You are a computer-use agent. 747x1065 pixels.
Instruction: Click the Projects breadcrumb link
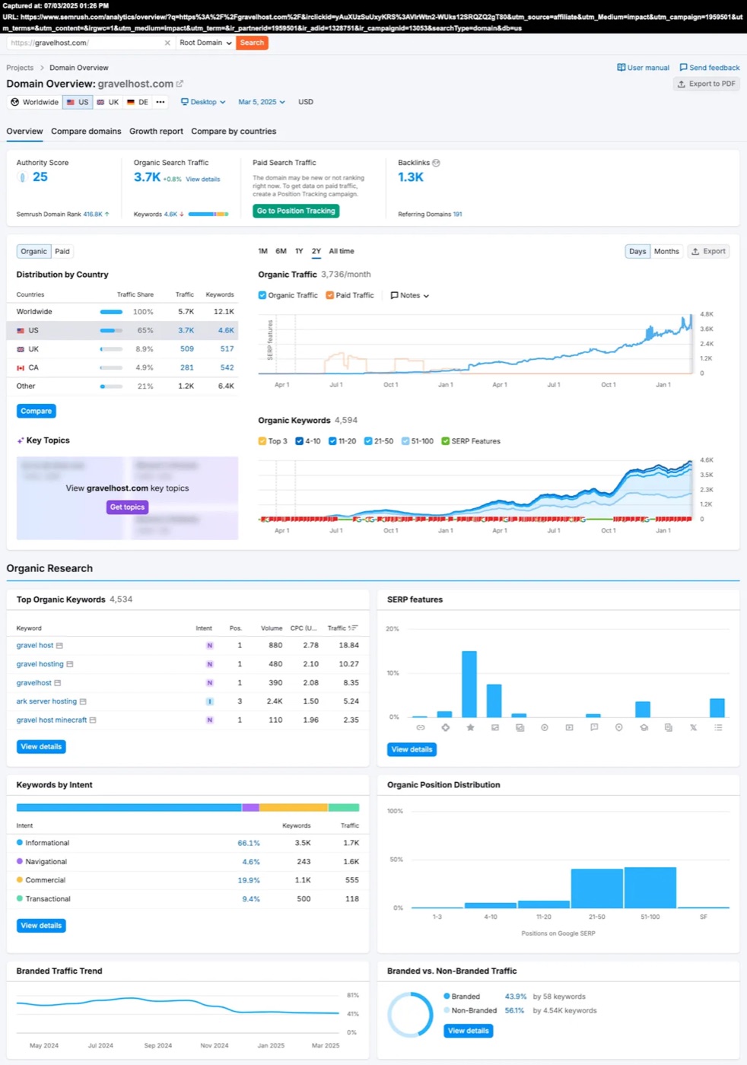[x=20, y=68]
